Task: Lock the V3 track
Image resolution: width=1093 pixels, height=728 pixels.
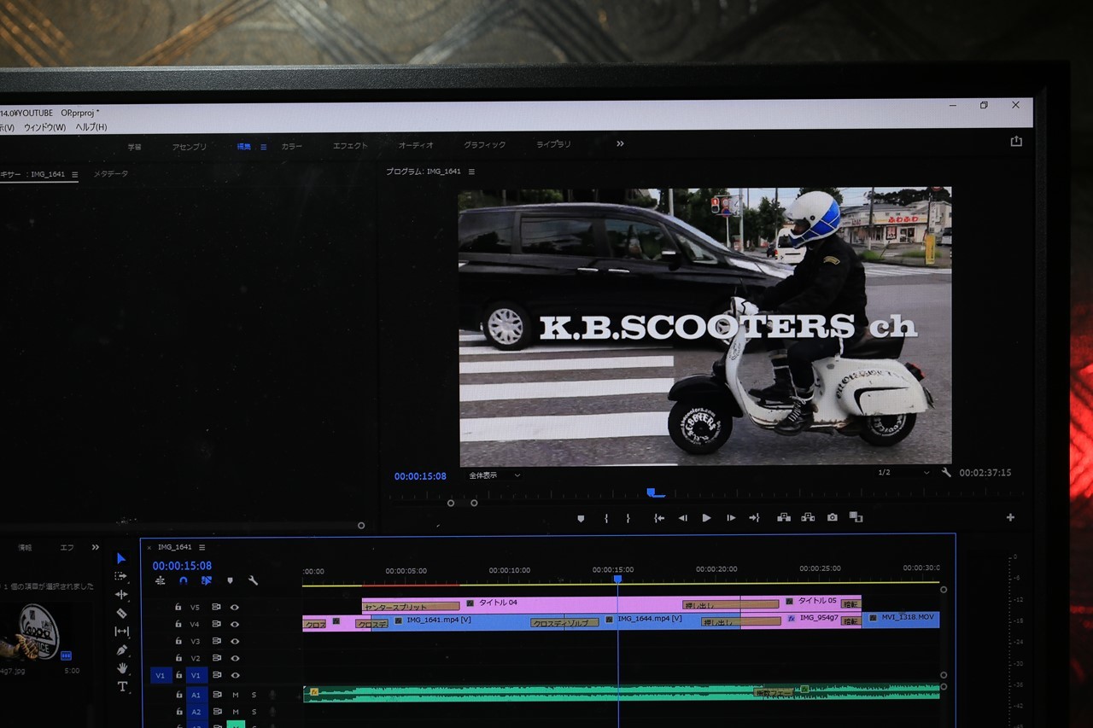Action: [x=178, y=642]
